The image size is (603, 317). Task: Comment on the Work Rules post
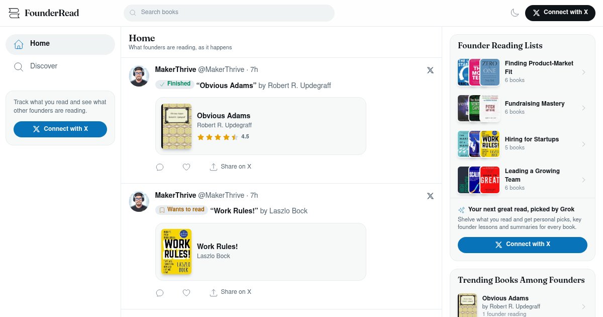[x=160, y=292]
